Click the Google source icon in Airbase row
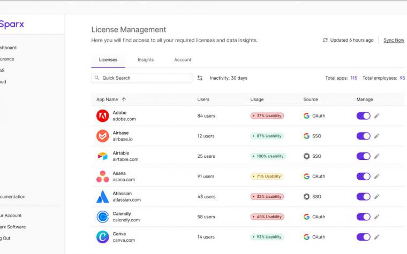 pos(306,136)
